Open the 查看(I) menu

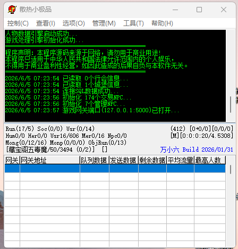pyautogui.click(x=46, y=23)
